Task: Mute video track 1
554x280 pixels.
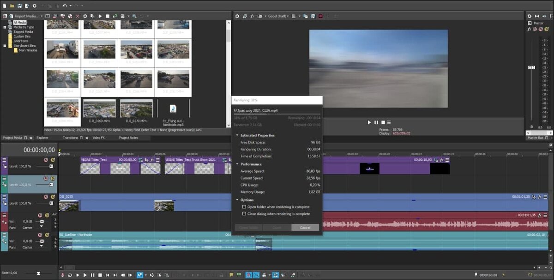Action: click(46, 160)
